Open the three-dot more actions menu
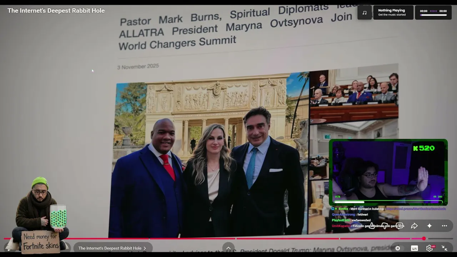This screenshot has width=457, height=257. pos(444,226)
